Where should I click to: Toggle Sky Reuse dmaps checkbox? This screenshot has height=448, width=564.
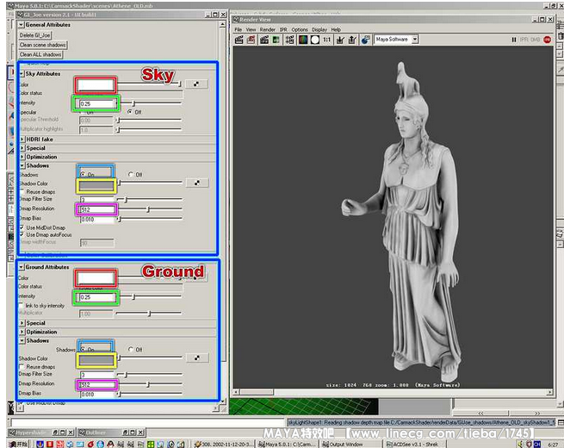pos(22,192)
